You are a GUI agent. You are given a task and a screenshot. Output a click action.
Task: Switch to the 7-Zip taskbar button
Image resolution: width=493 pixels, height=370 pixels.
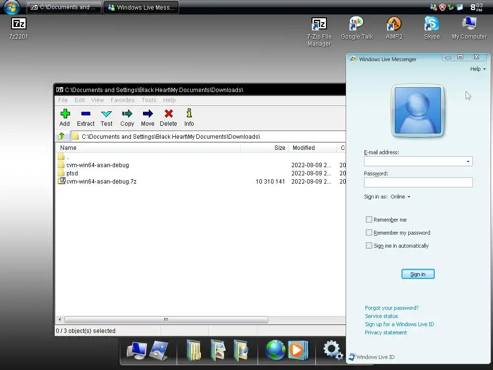(64, 7)
